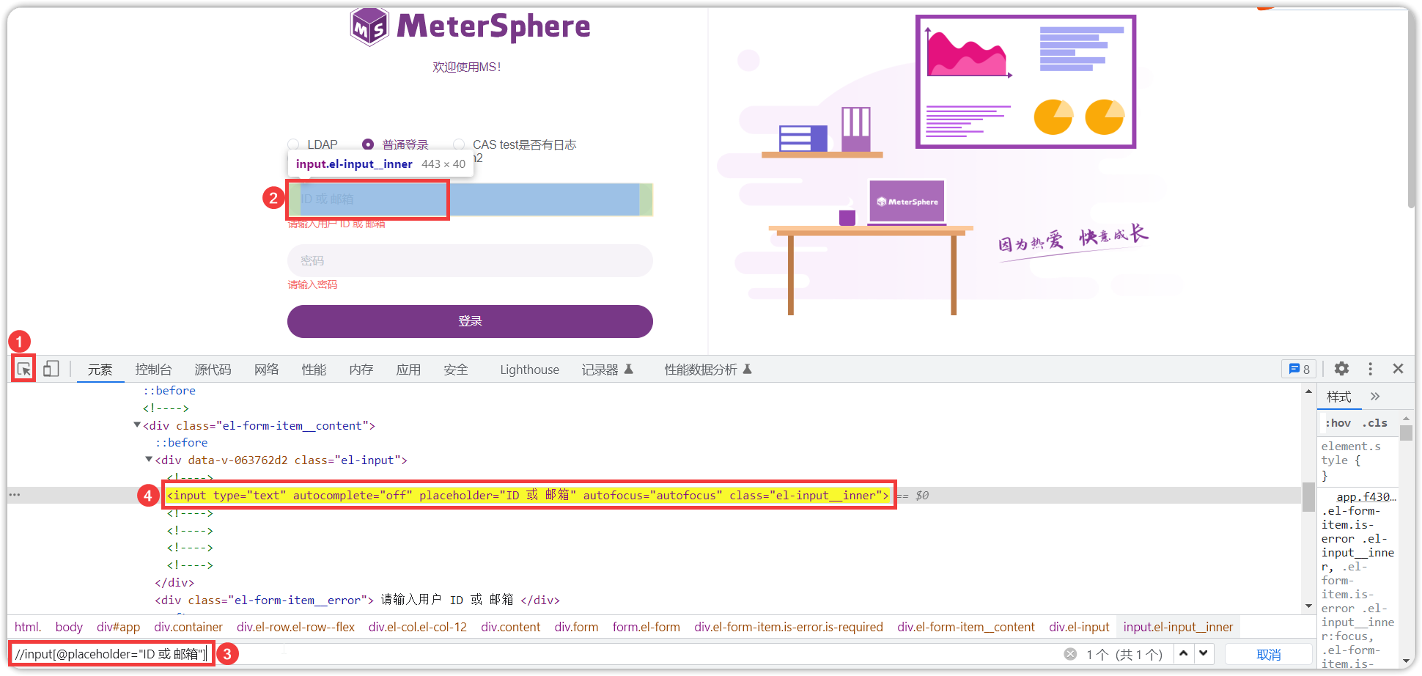Select div.el-input breadcrumb
1422x676 pixels.
click(1079, 627)
